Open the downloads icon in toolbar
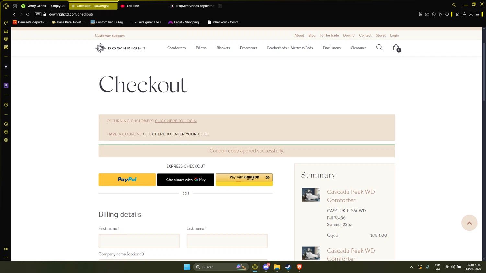 point(471,14)
